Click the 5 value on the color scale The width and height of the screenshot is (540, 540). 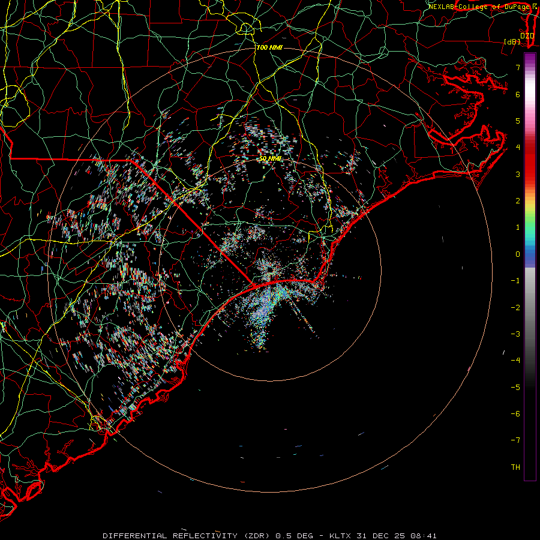tap(518, 121)
